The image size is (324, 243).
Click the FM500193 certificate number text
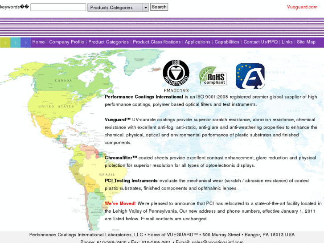click(176, 91)
